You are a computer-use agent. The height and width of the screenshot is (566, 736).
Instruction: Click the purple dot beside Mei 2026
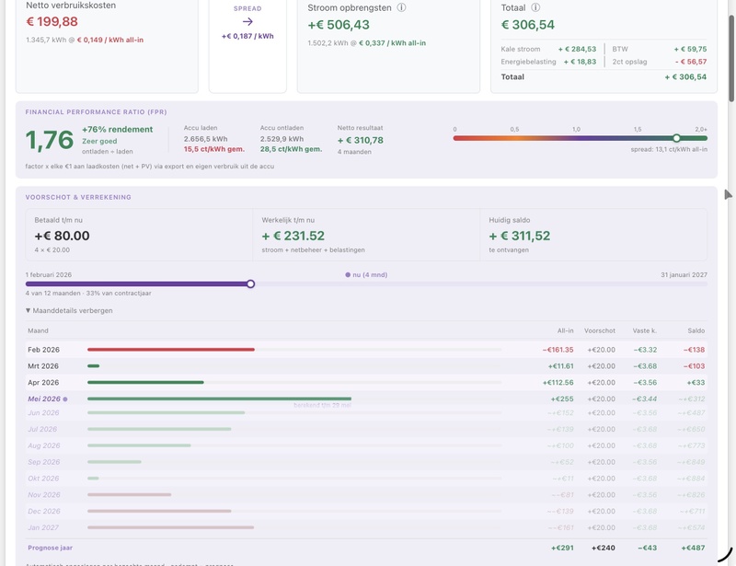[65, 399]
